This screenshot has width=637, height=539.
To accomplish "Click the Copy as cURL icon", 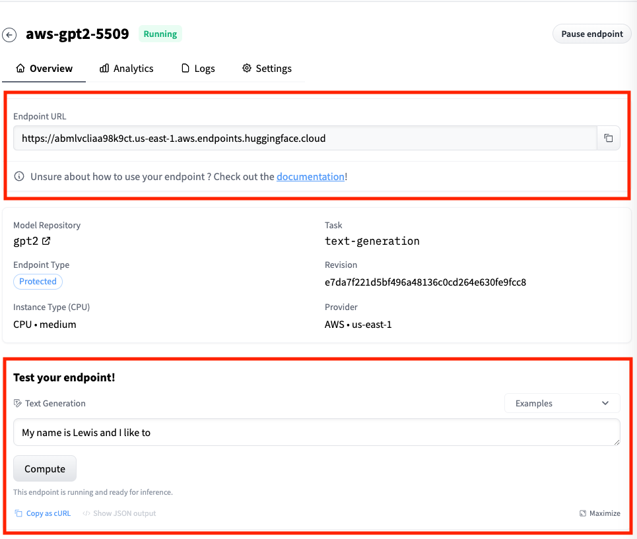I will point(18,513).
